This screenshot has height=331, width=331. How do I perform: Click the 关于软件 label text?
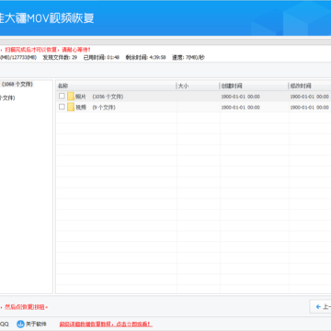click(36, 324)
